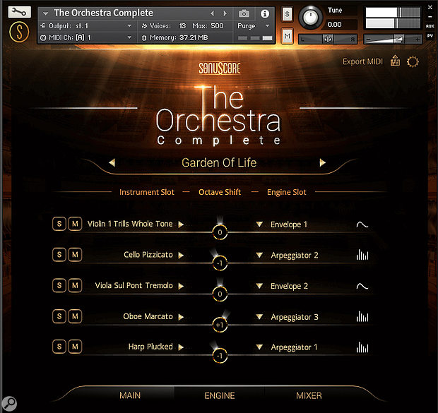438x413 pixels.
Task: Switch to the MIXER tab
Action: point(309,395)
